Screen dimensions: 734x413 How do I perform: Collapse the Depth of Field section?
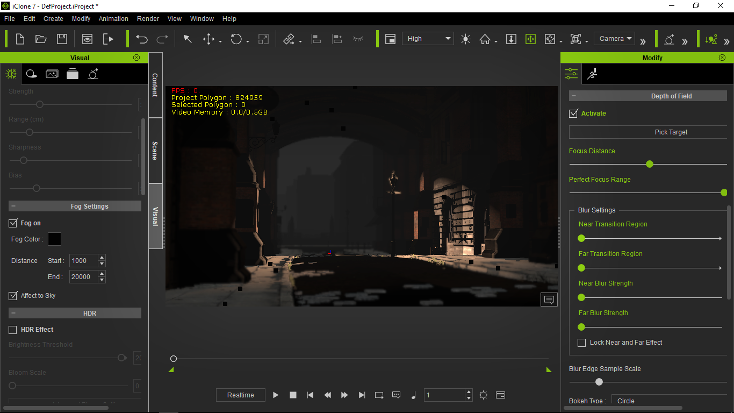[x=574, y=96]
